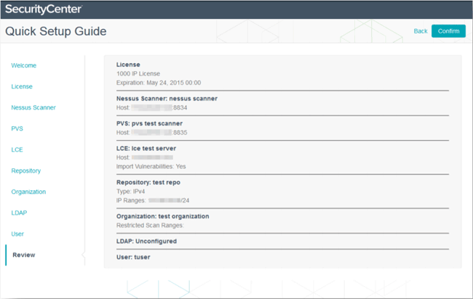This screenshot has width=473, height=299.
Task: Click the IP Ranges /24 value
Action: [169, 200]
